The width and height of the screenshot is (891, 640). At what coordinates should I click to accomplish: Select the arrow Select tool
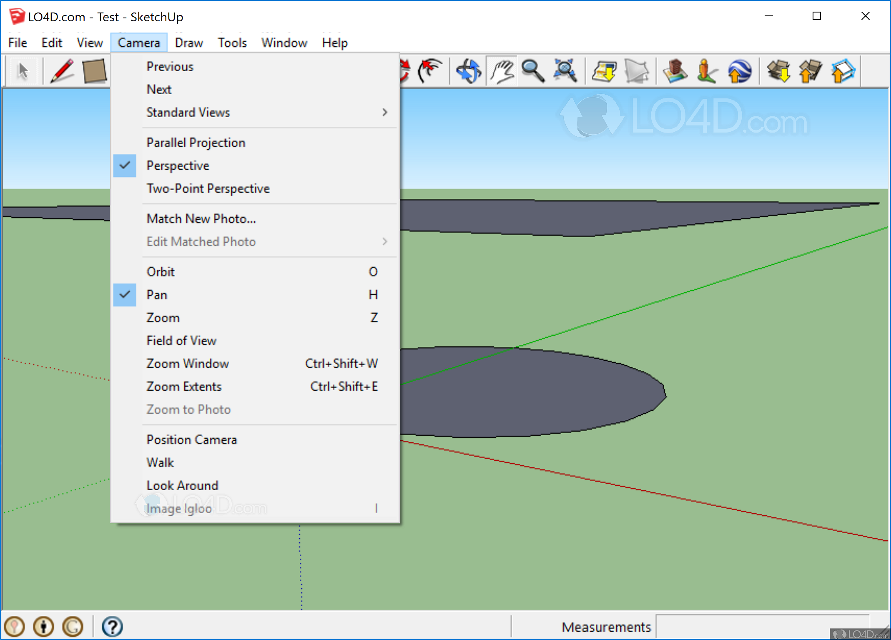click(23, 71)
